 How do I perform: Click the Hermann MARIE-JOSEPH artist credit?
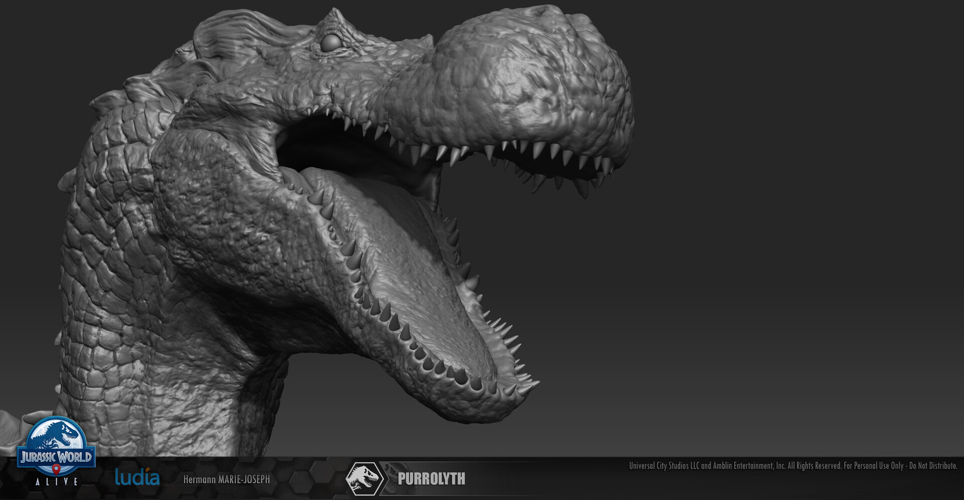click(227, 480)
